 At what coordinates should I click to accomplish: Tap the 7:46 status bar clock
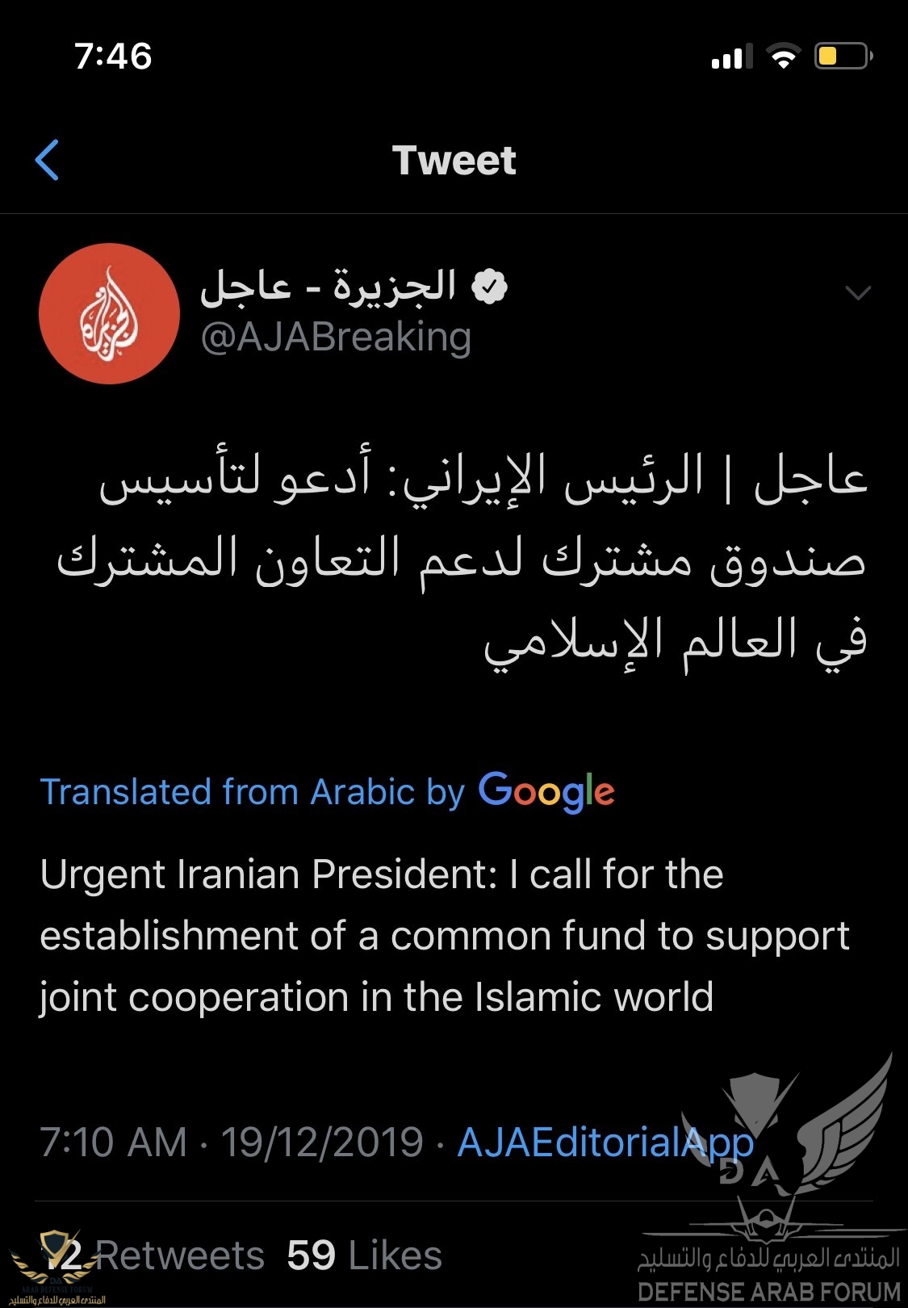tap(113, 57)
